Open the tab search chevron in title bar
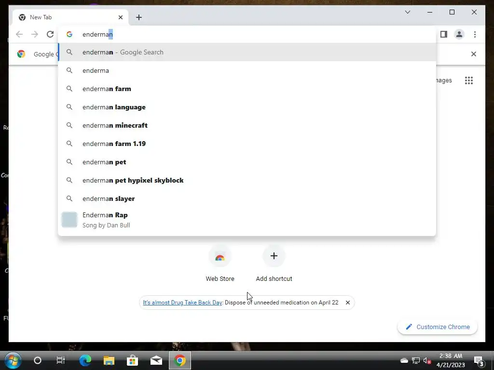 407,12
